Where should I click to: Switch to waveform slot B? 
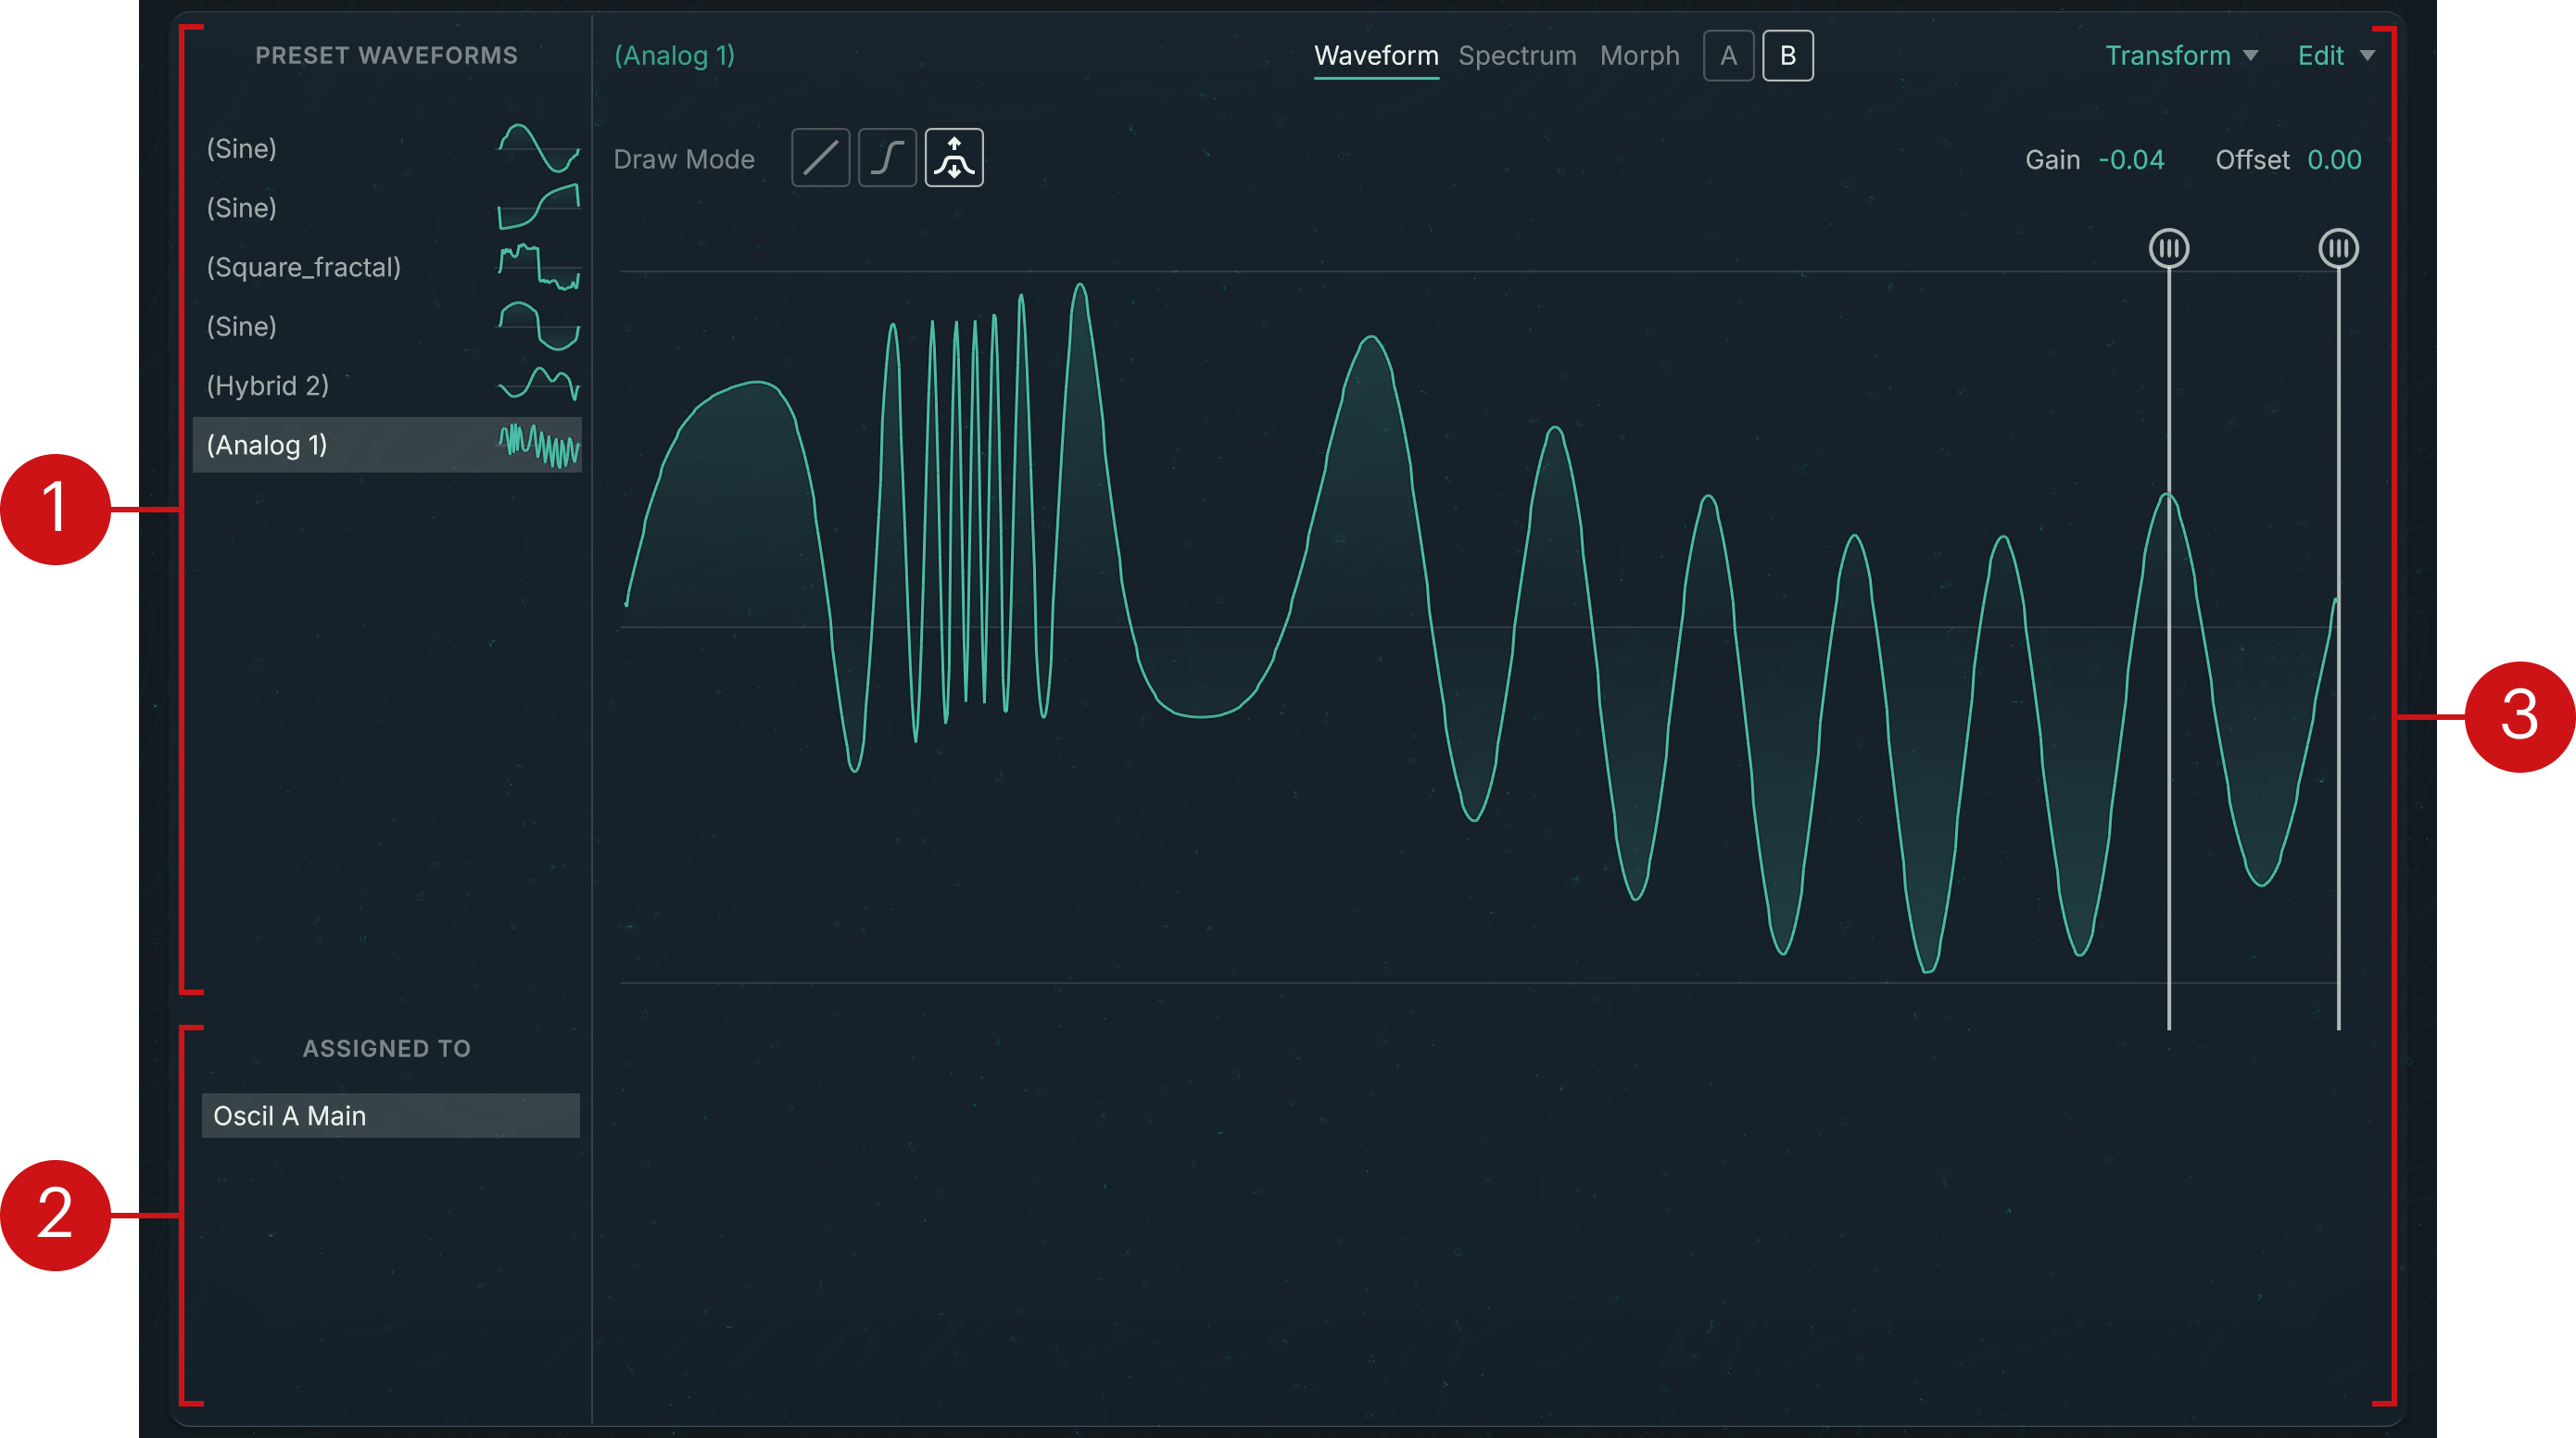(1787, 56)
